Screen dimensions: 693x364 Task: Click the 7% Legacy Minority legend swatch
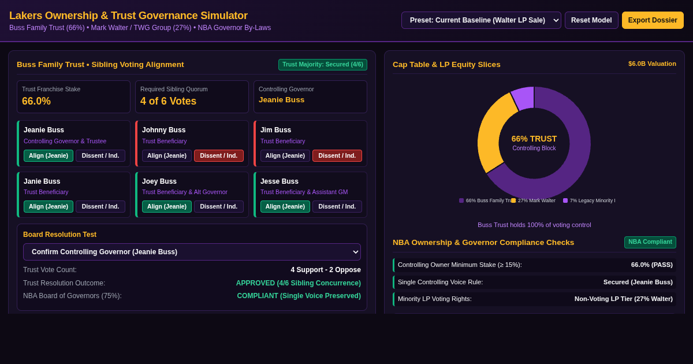(x=565, y=200)
